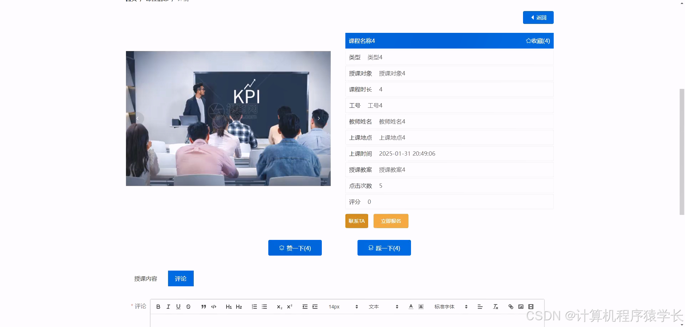Apply subscript formatting
Screen dimensions: 685x327
(279, 307)
